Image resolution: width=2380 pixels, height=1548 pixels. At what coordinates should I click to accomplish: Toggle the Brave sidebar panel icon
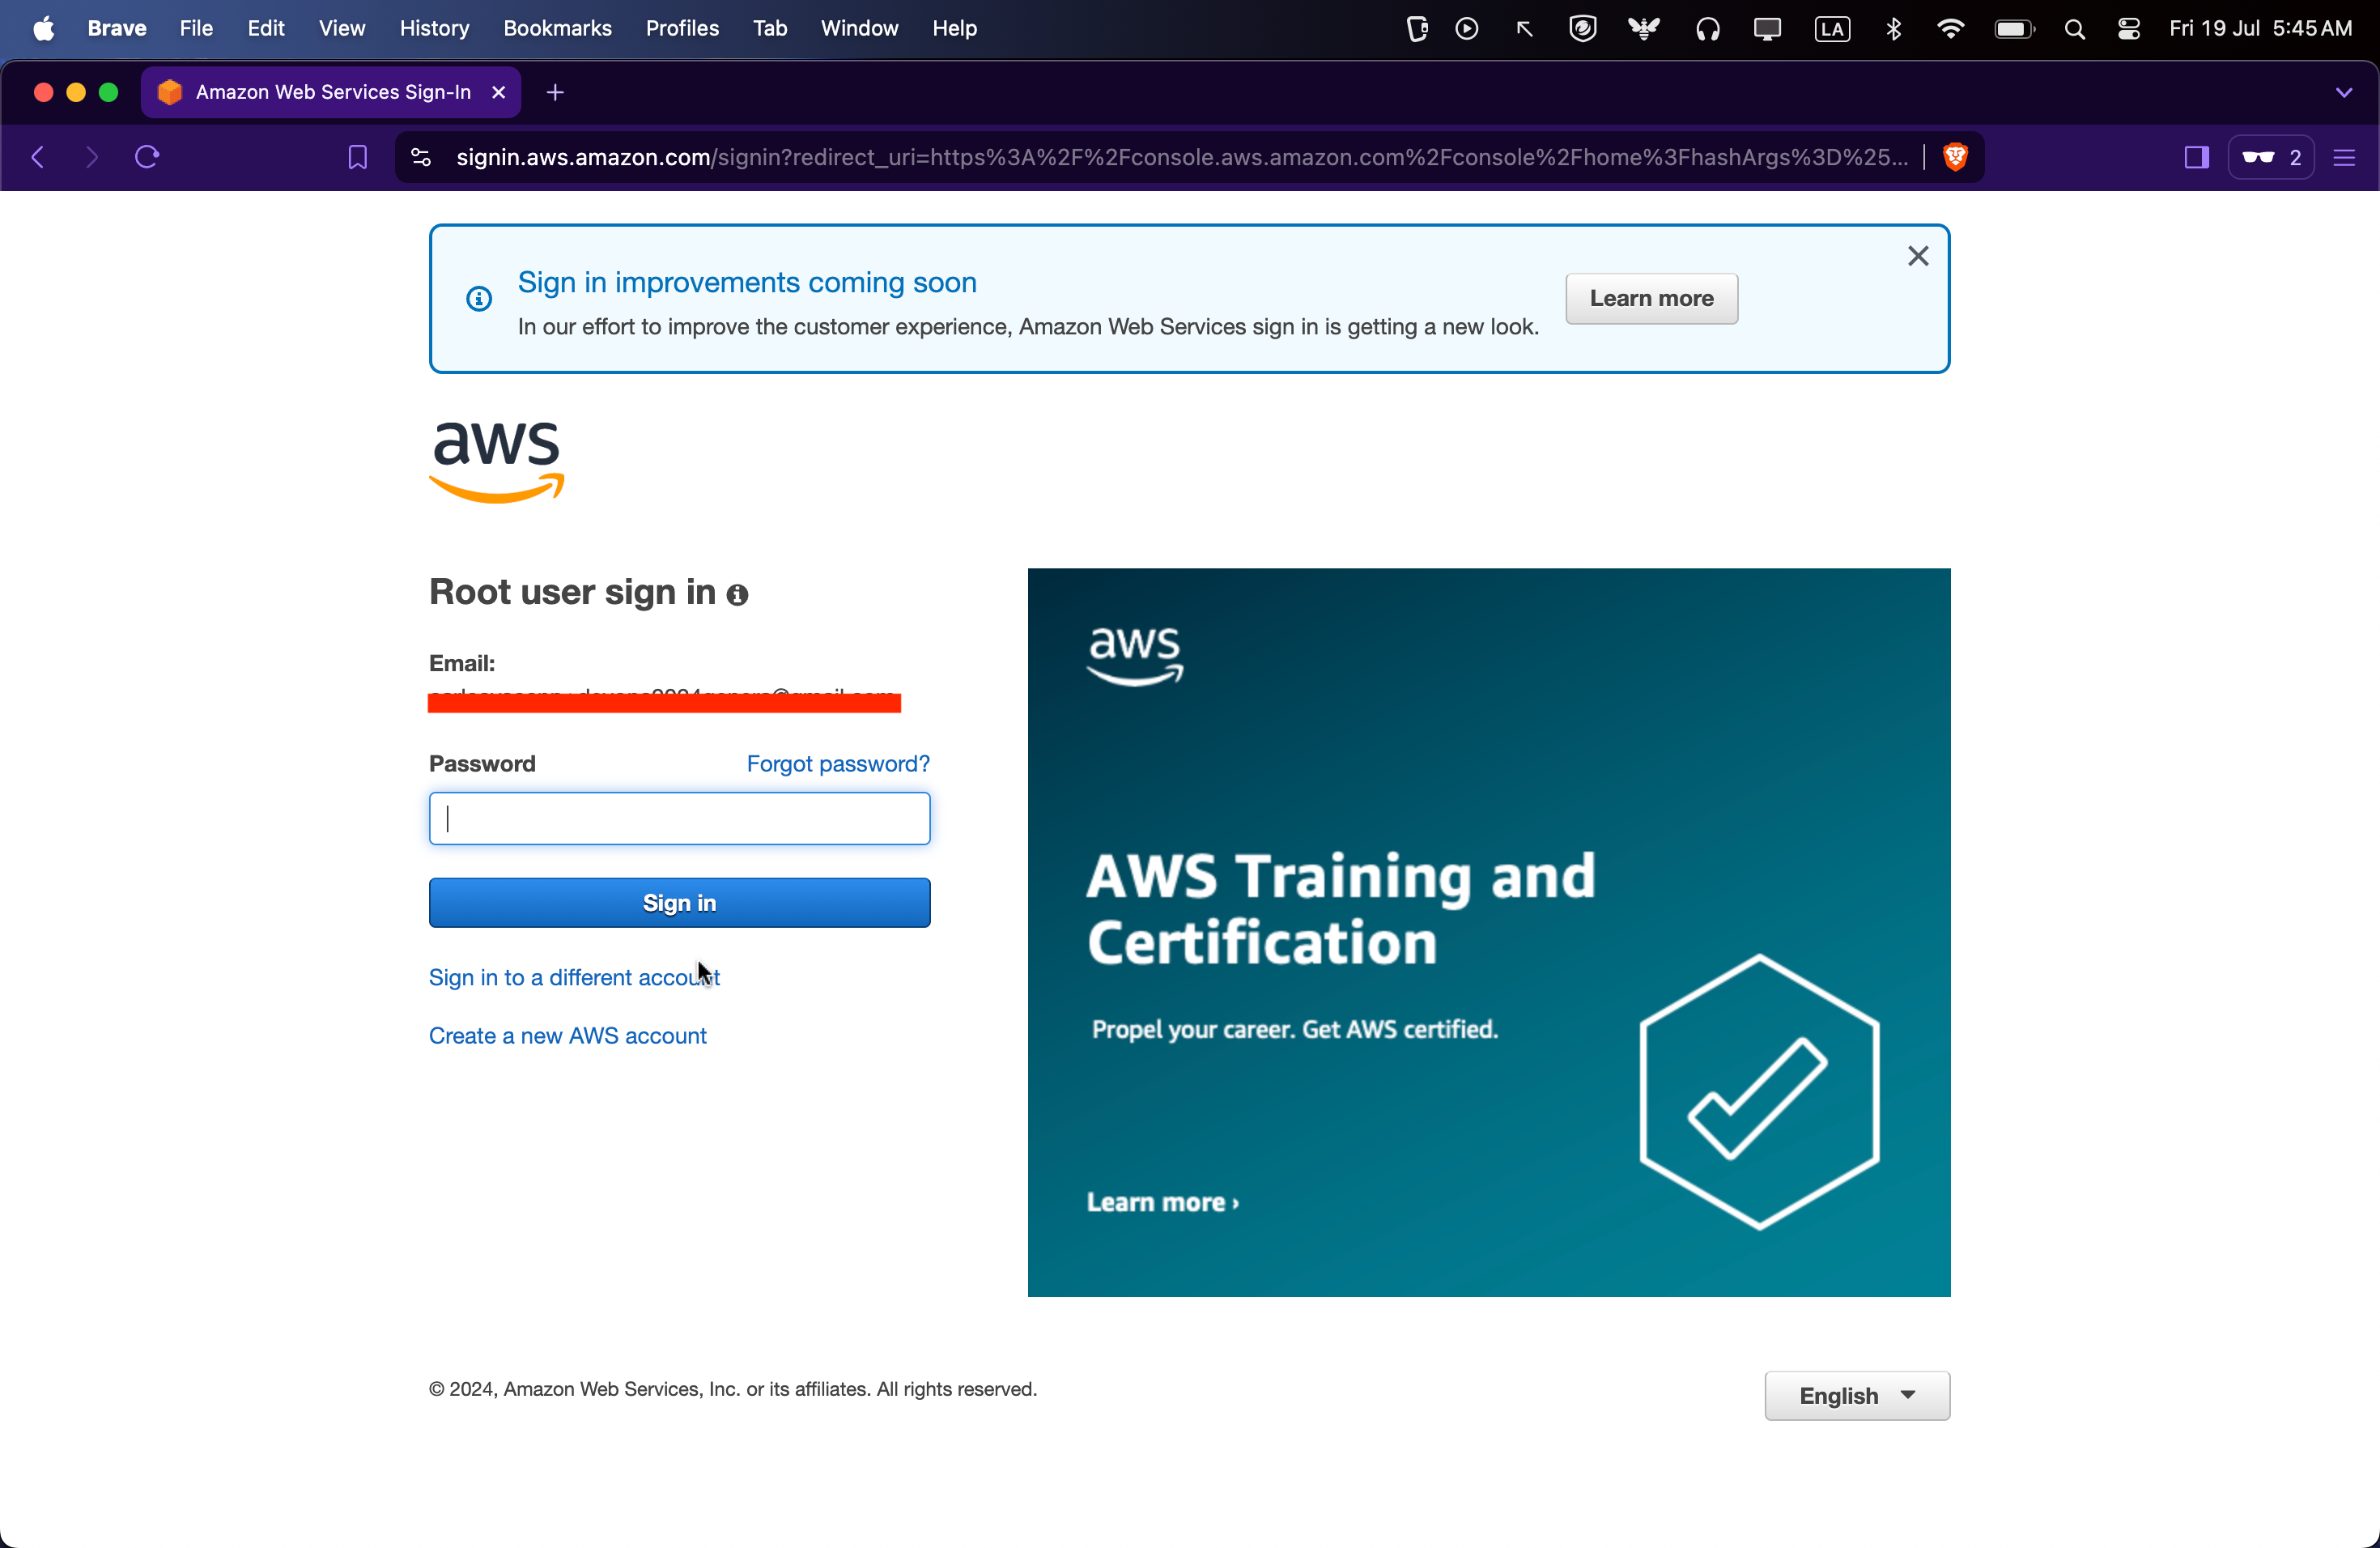(x=2196, y=157)
